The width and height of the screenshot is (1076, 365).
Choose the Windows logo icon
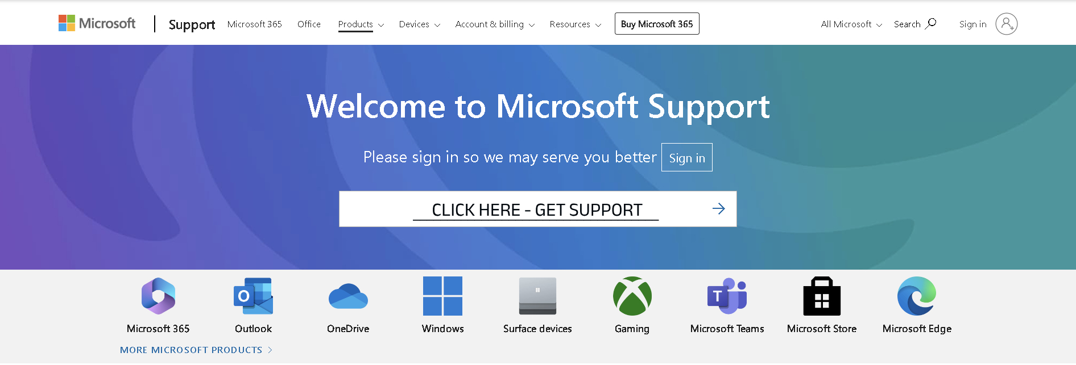click(x=442, y=296)
